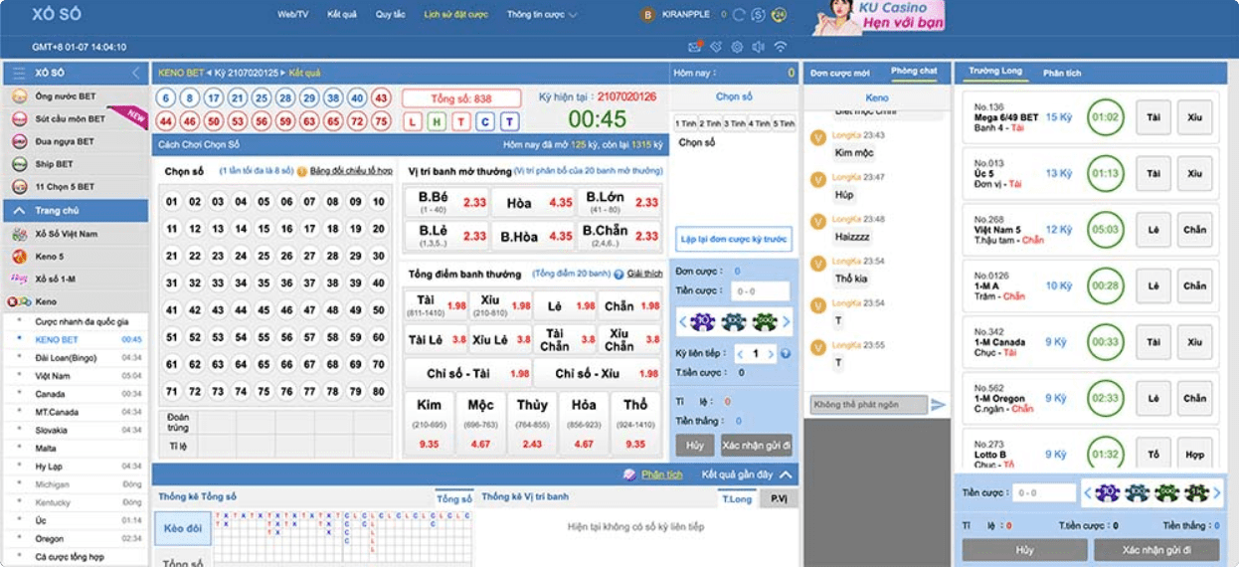
Task: Show more chips with right chevron in bet slip
Action: click(786, 321)
